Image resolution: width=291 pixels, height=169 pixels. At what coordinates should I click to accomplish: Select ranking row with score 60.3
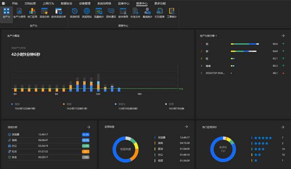click(x=242, y=66)
